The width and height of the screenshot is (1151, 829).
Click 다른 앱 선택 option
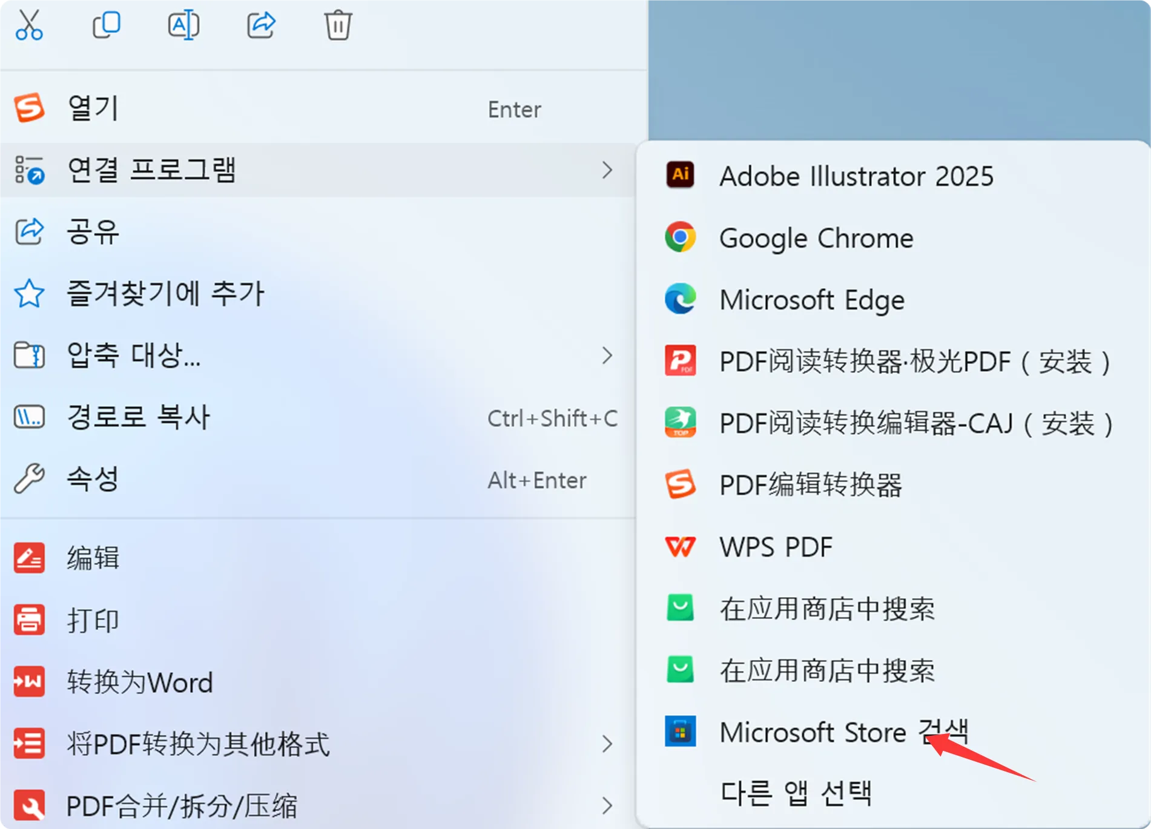(893, 793)
